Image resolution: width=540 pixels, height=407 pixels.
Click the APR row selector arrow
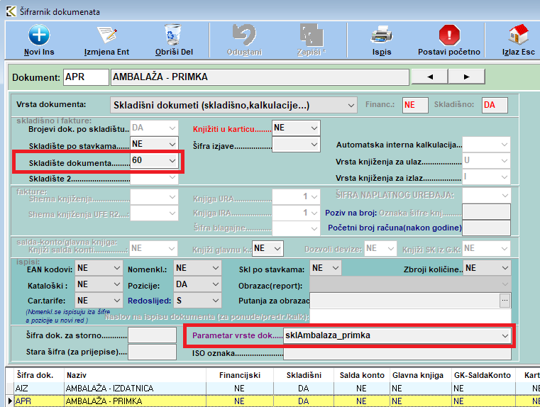click(x=10, y=401)
